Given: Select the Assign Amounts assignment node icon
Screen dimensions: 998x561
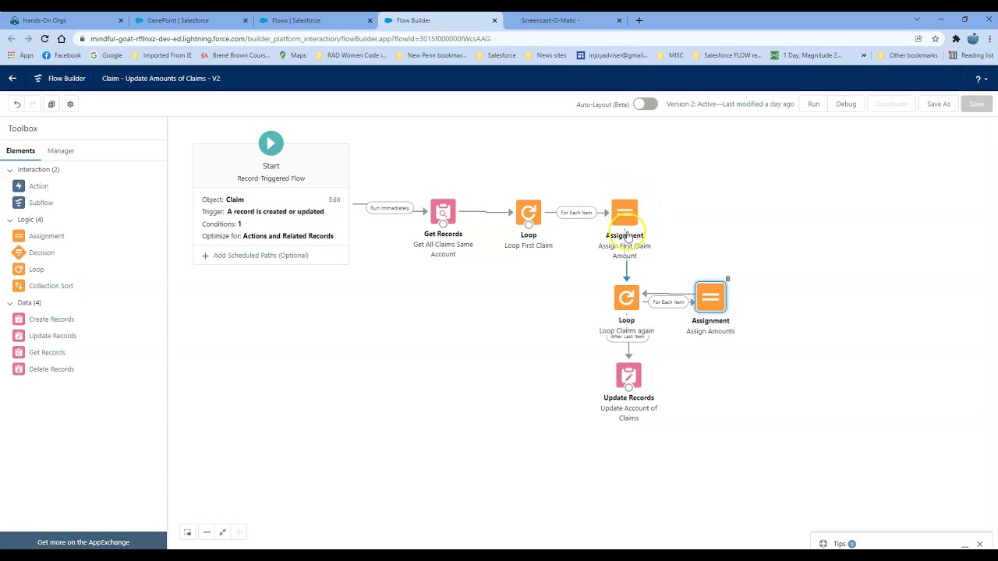Looking at the screenshot, I should tap(710, 298).
